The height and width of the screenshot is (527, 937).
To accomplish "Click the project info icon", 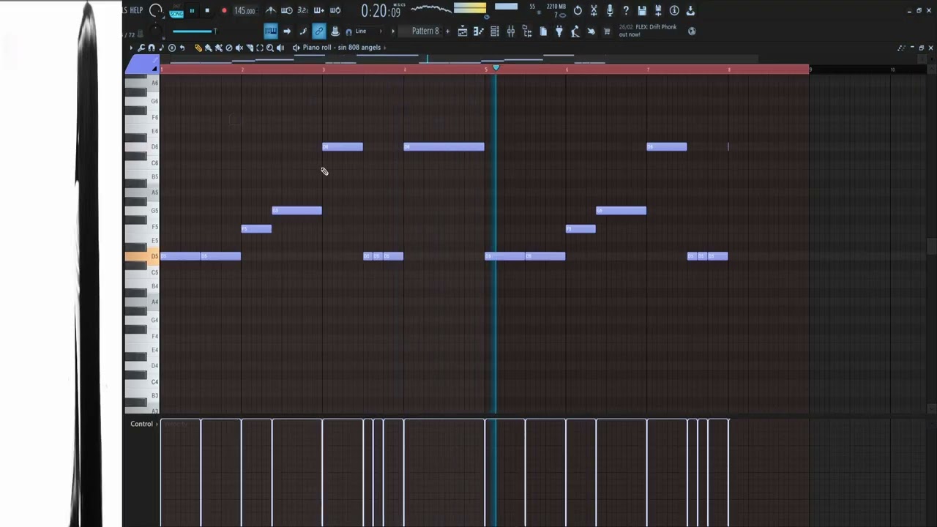I will 674,10.
